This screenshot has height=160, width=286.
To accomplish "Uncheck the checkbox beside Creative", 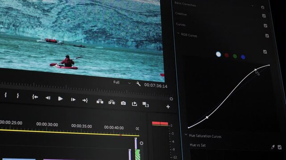I will pos(264,16).
